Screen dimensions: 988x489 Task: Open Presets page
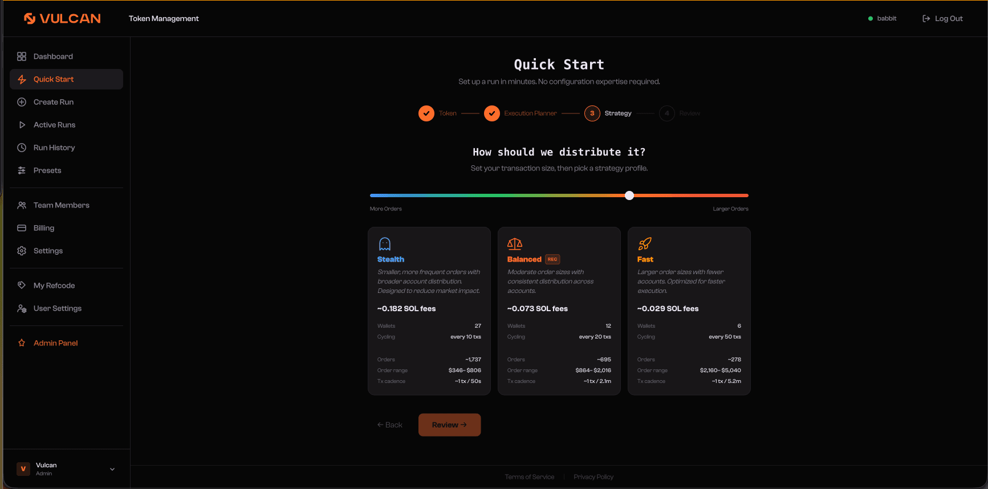(x=66, y=170)
